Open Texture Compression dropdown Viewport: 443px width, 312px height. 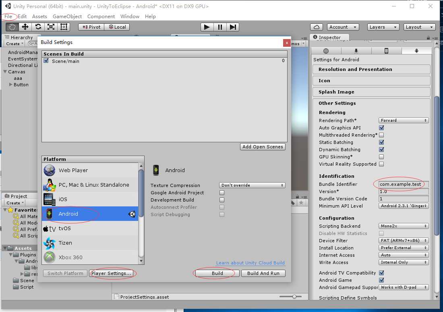(x=252, y=185)
